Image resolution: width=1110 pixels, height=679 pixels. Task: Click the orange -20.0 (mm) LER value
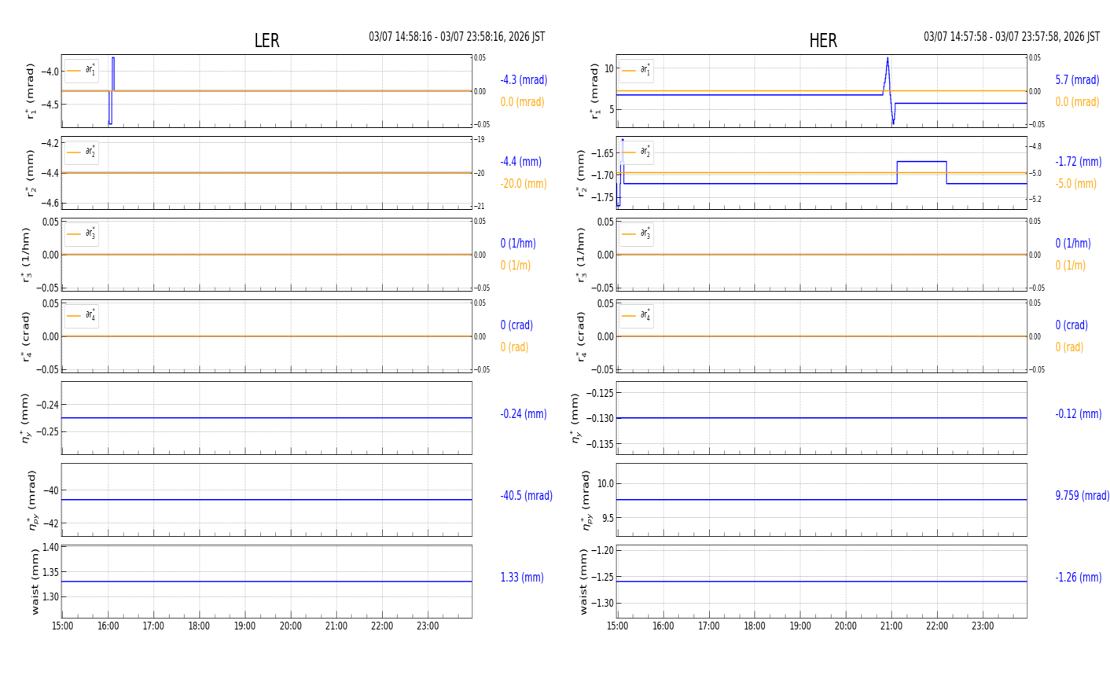[523, 184]
